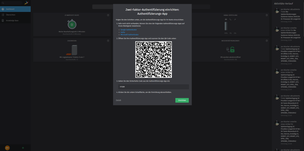
Task: Click the security code input field
Action: point(153,87)
